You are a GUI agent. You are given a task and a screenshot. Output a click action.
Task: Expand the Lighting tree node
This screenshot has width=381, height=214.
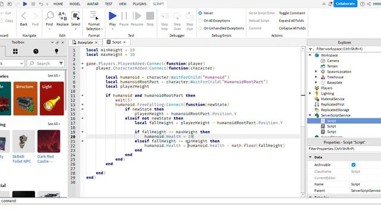[310, 93]
